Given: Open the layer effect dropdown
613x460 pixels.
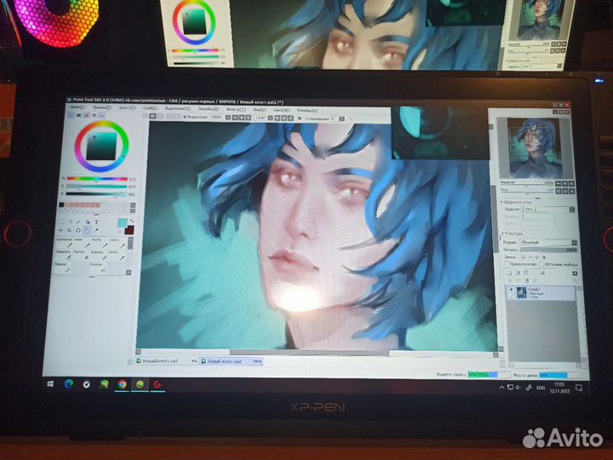Looking at the screenshot, I should click(x=571, y=210).
